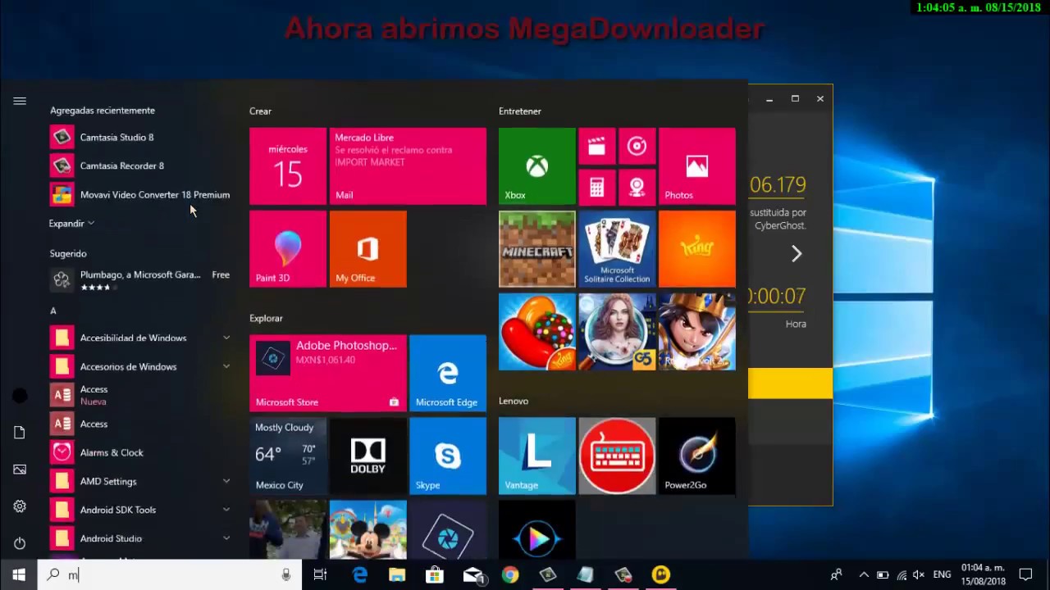Viewport: 1050px width, 590px height.
Task: Open CyberGhost icon on taskbar
Action: point(661,575)
